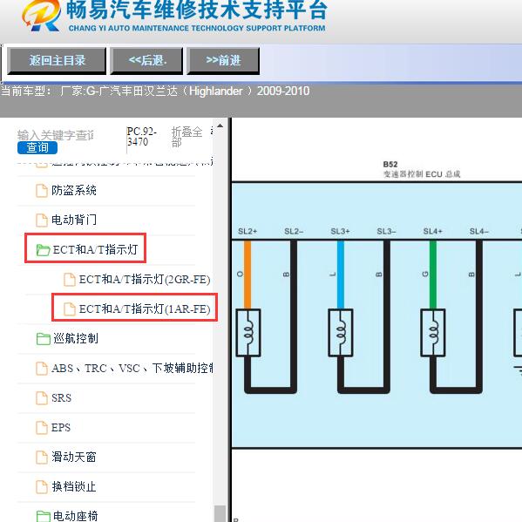Go forward with >>前进 button

click(x=223, y=61)
